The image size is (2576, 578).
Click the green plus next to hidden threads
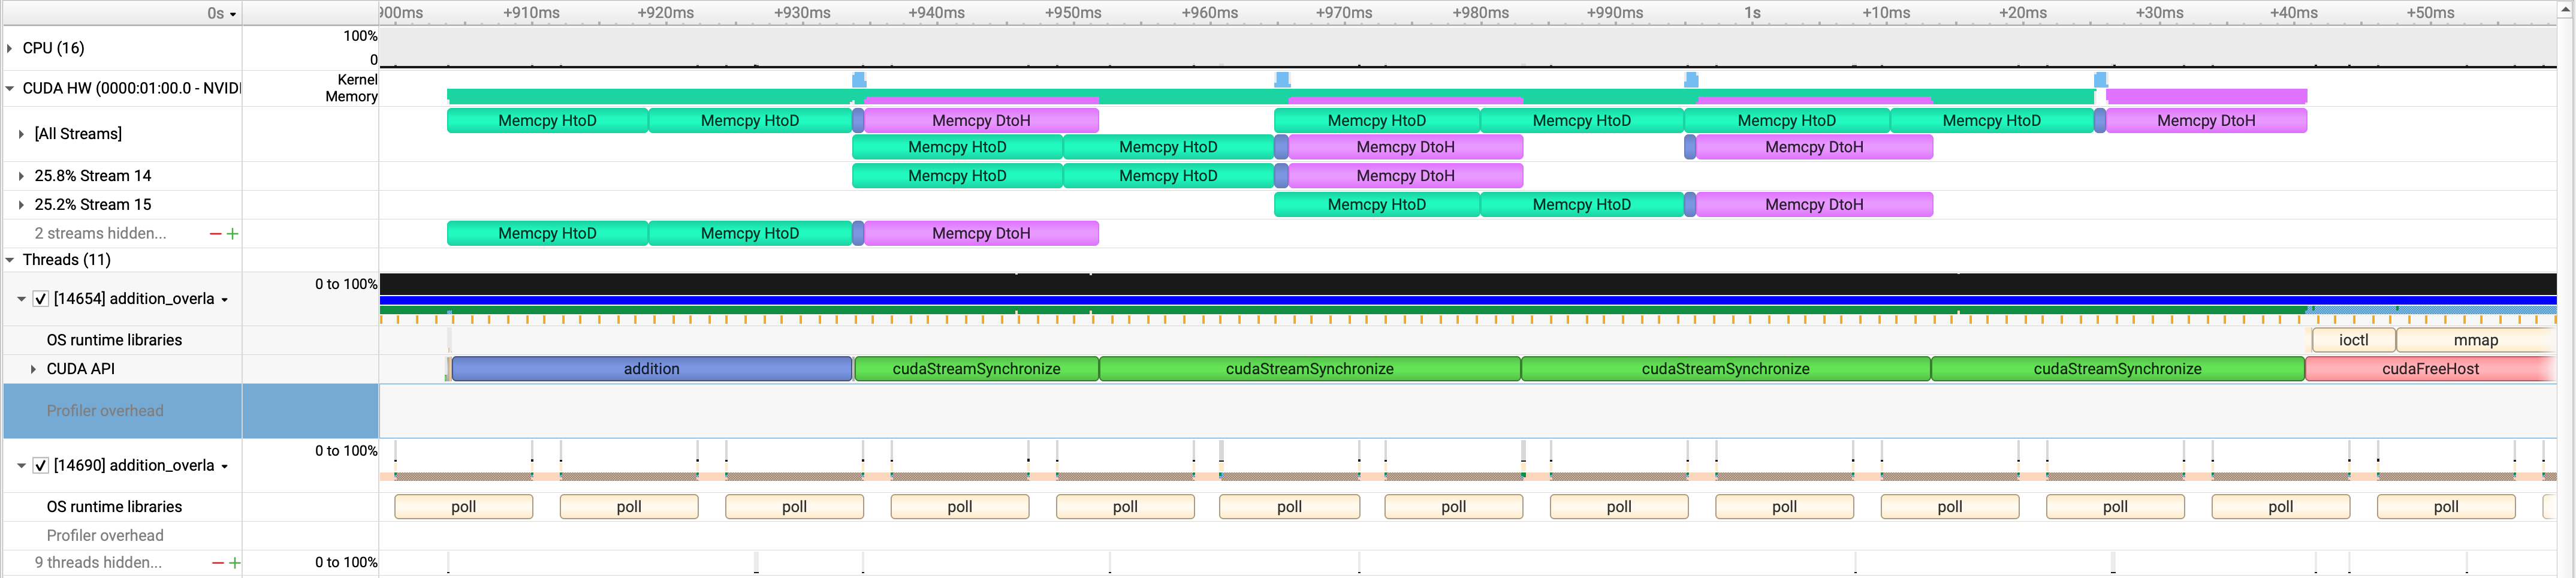(235, 563)
